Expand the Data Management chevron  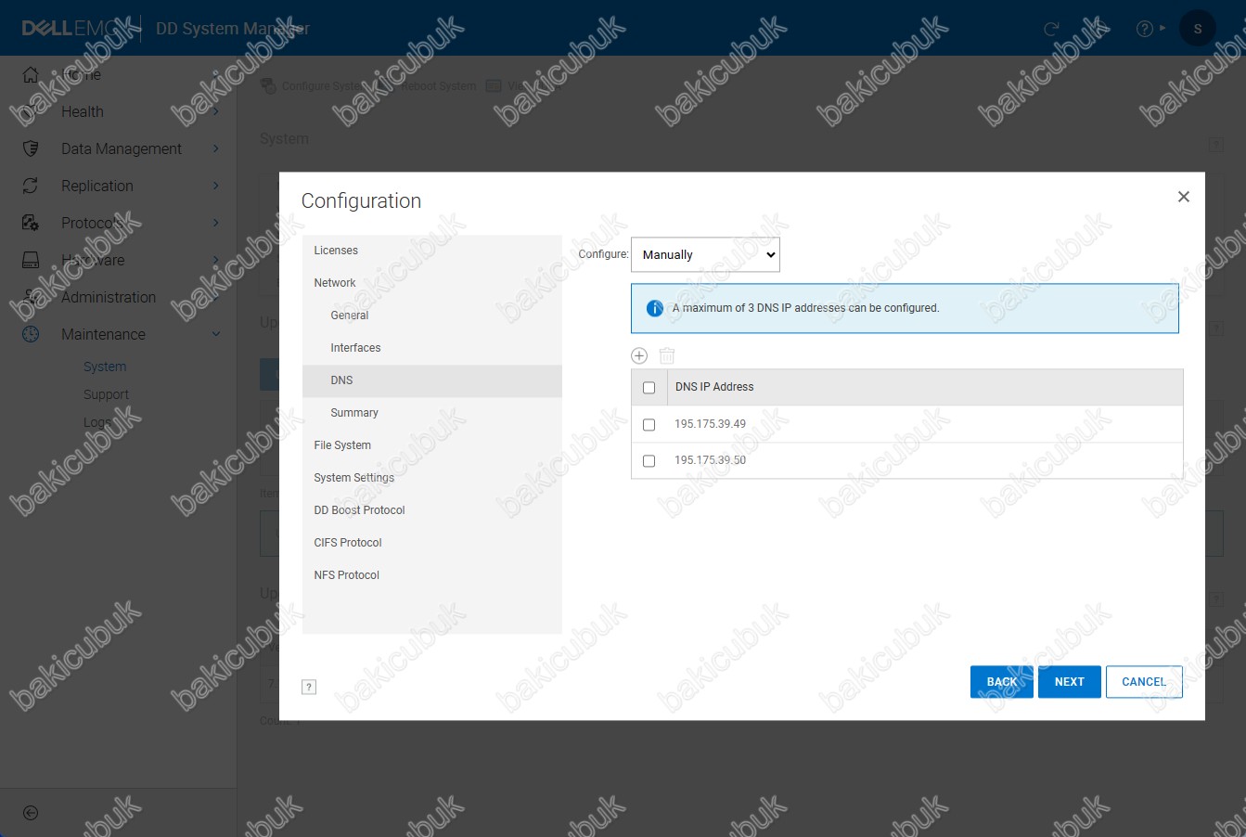pyautogui.click(x=216, y=148)
